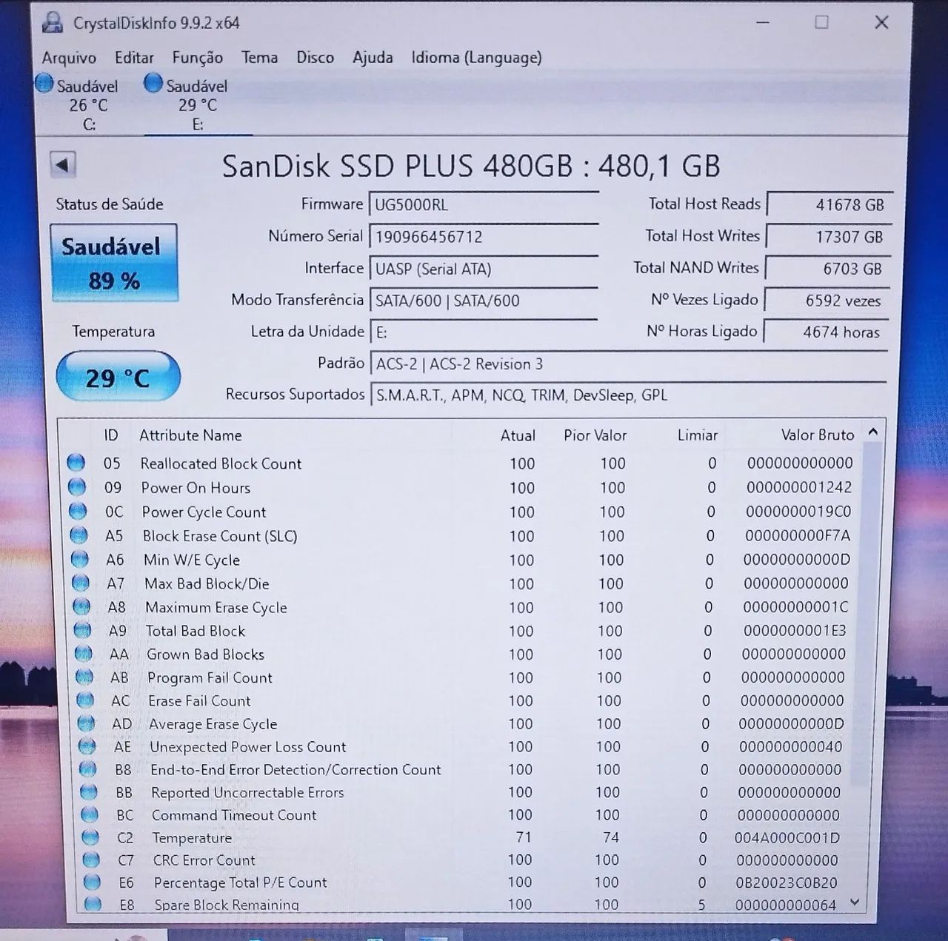This screenshot has height=941, width=948.
Task: Click Total Host Reads value 41678 GB
Action: pos(829,205)
